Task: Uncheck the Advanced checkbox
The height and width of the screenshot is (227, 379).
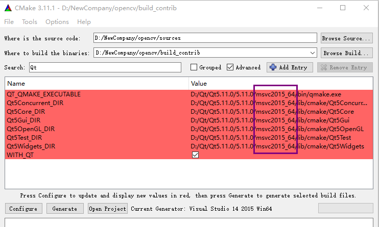Action: (x=230, y=67)
